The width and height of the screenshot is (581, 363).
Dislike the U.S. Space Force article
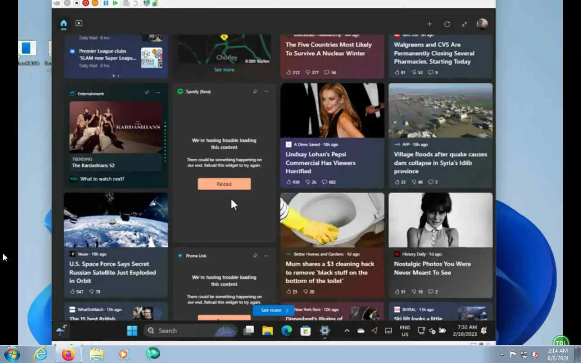point(95,292)
